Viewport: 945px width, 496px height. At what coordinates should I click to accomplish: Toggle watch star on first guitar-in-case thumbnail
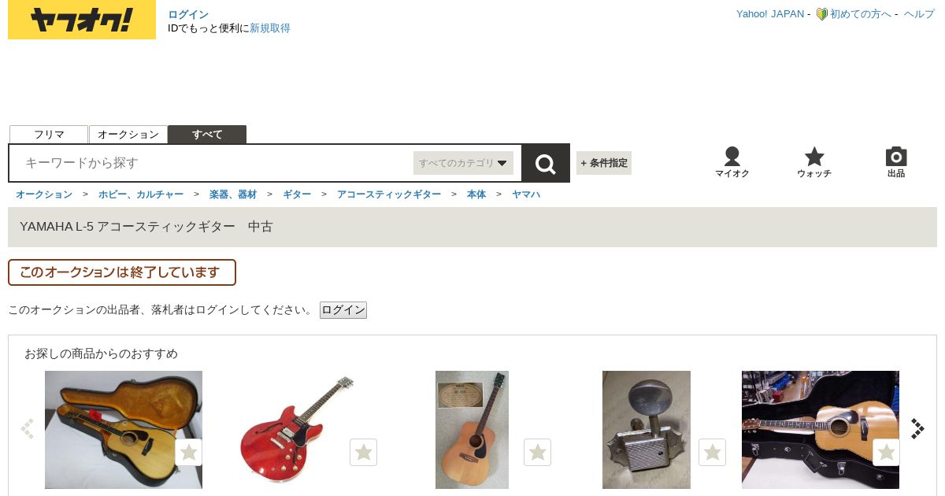point(188,452)
